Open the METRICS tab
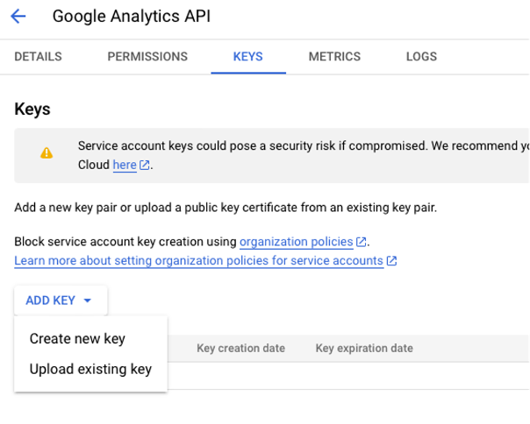 tap(334, 57)
